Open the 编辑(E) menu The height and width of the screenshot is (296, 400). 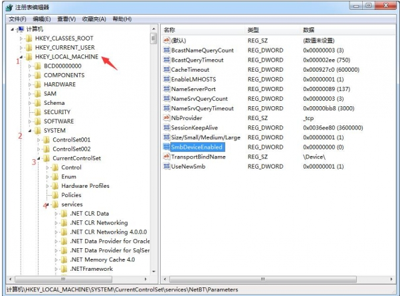[42, 19]
